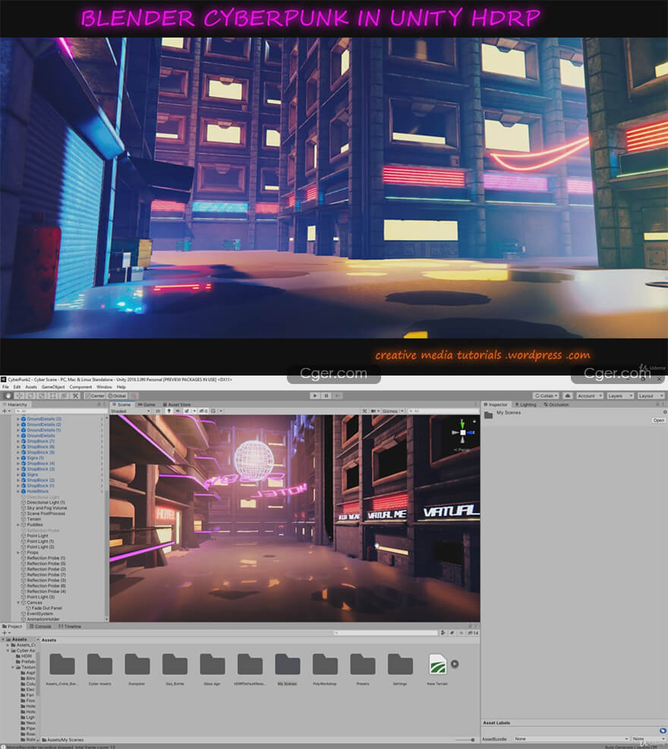
Task: Open the My Scenes folder in Assets
Action: [x=287, y=669]
